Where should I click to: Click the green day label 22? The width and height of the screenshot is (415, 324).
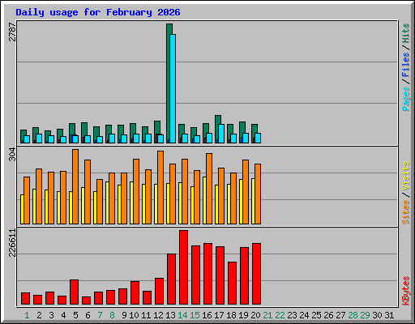click(280, 315)
